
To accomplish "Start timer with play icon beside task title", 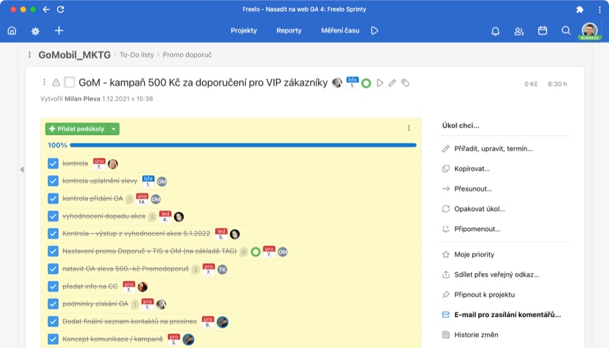I will click(x=380, y=82).
